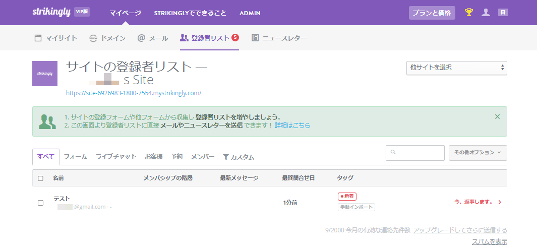Click the search magnifier icon

[x=393, y=152]
